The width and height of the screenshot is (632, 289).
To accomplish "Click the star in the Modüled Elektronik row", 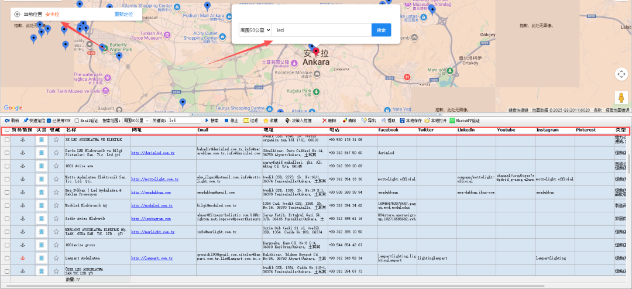I will click(x=56, y=205).
